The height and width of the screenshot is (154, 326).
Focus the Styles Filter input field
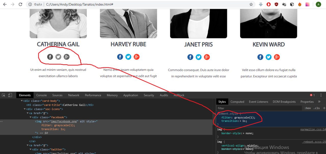[x=259, y=108]
